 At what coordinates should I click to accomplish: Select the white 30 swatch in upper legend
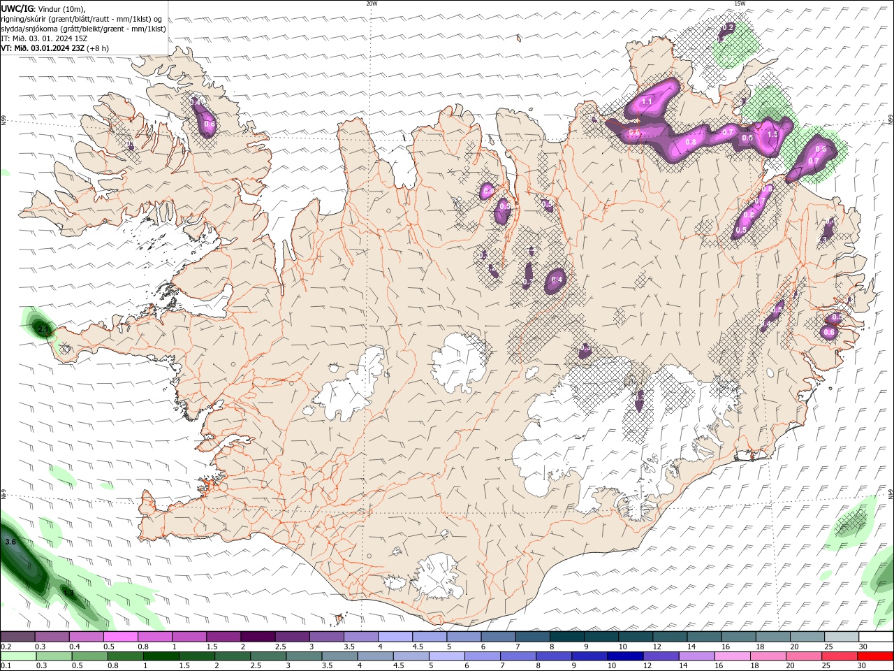pyautogui.click(x=875, y=637)
